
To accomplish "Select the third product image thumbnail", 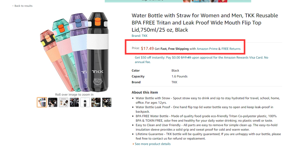I will pos(64,102).
